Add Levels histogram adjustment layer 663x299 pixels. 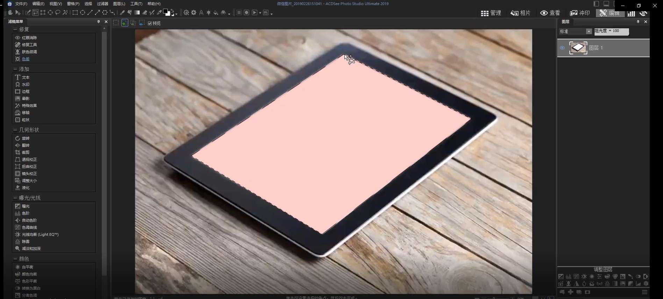coord(569,276)
